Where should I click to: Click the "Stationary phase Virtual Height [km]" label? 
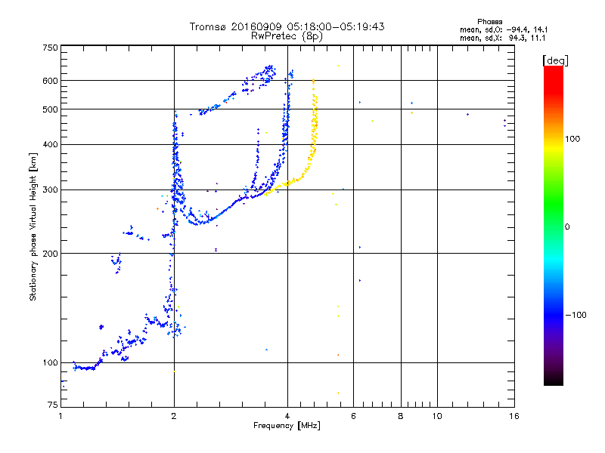[x=33, y=226]
